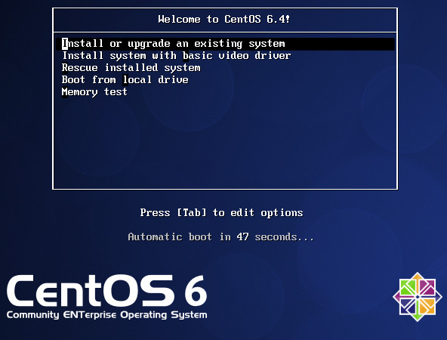The height and width of the screenshot is (340, 447).
Task: Select the Memory test entry
Action: pos(94,92)
